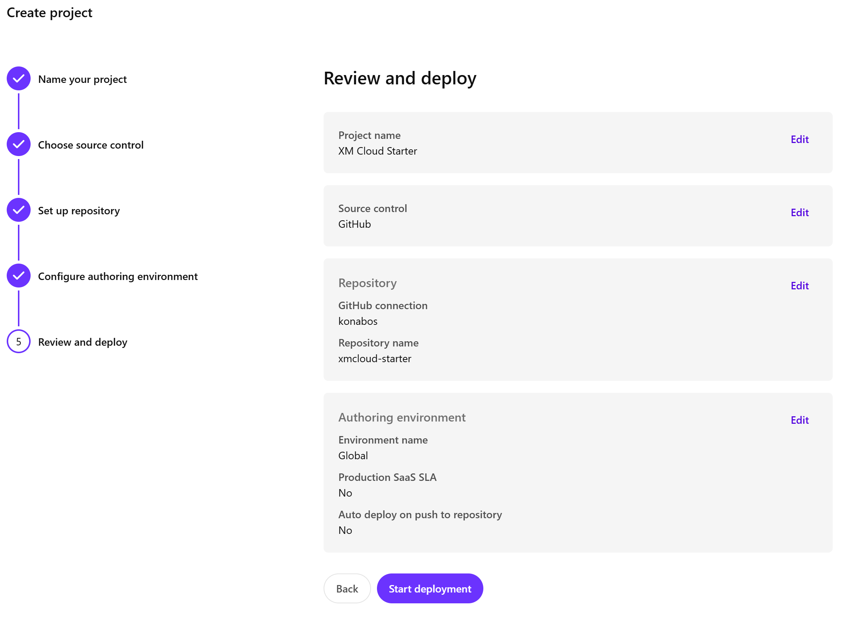The height and width of the screenshot is (622, 845).
Task: Click the Review and deploy heading
Action: point(400,78)
